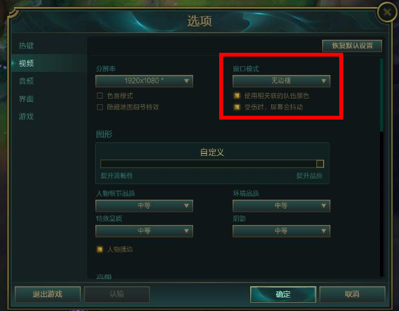Confirm settings with 确定 button
Image resolution: width=399 pixels, height=311 pixels.
(x=283, y=294)
